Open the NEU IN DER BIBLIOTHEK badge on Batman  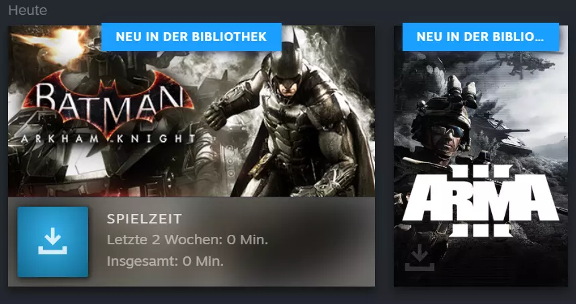192,37
